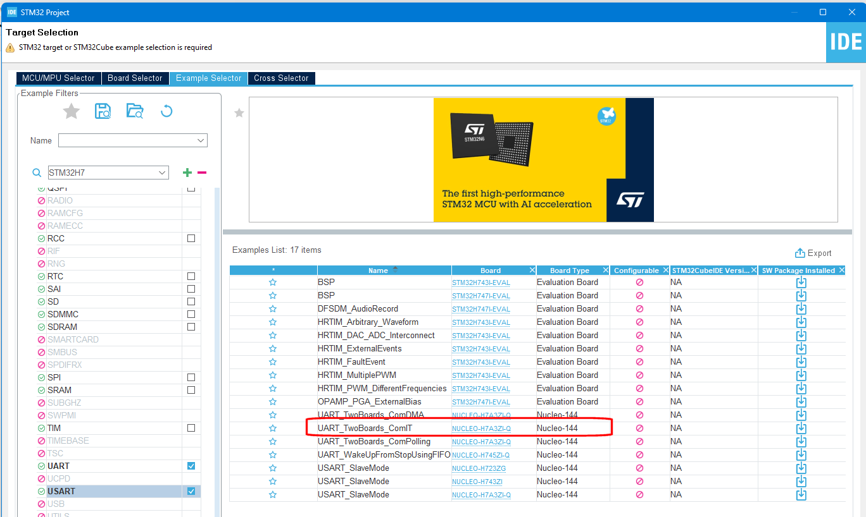
Task: Disable the USART peripheral filter
Action: (191, 491)
